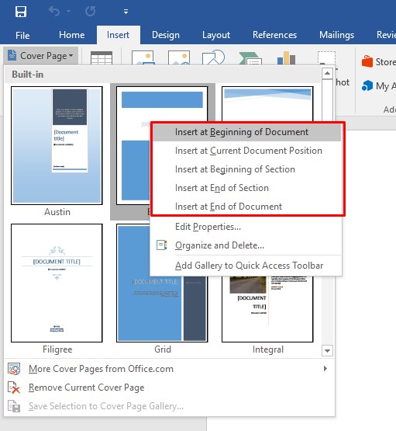Click the My Add-ins icon
The image size is (396, 431).
367,85
